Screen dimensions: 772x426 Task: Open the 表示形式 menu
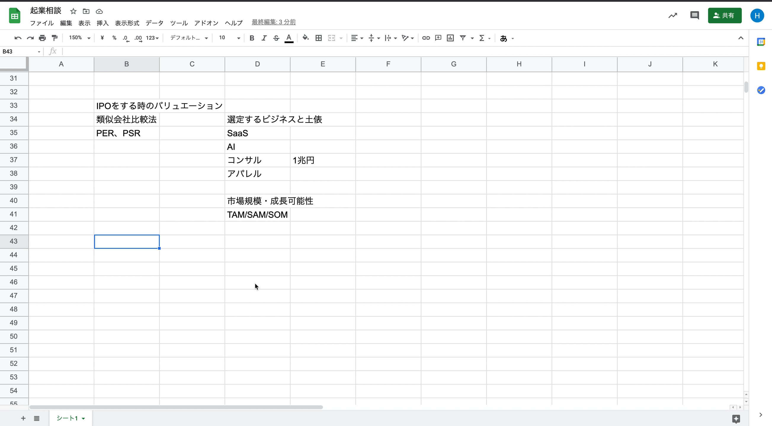pos(127,23)
